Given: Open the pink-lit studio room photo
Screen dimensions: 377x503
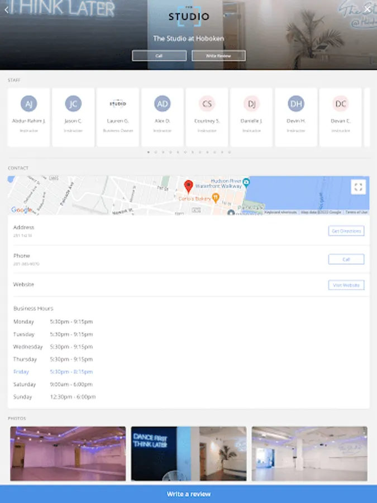Looking at the screenshot, I should click(x=68, y=453).
